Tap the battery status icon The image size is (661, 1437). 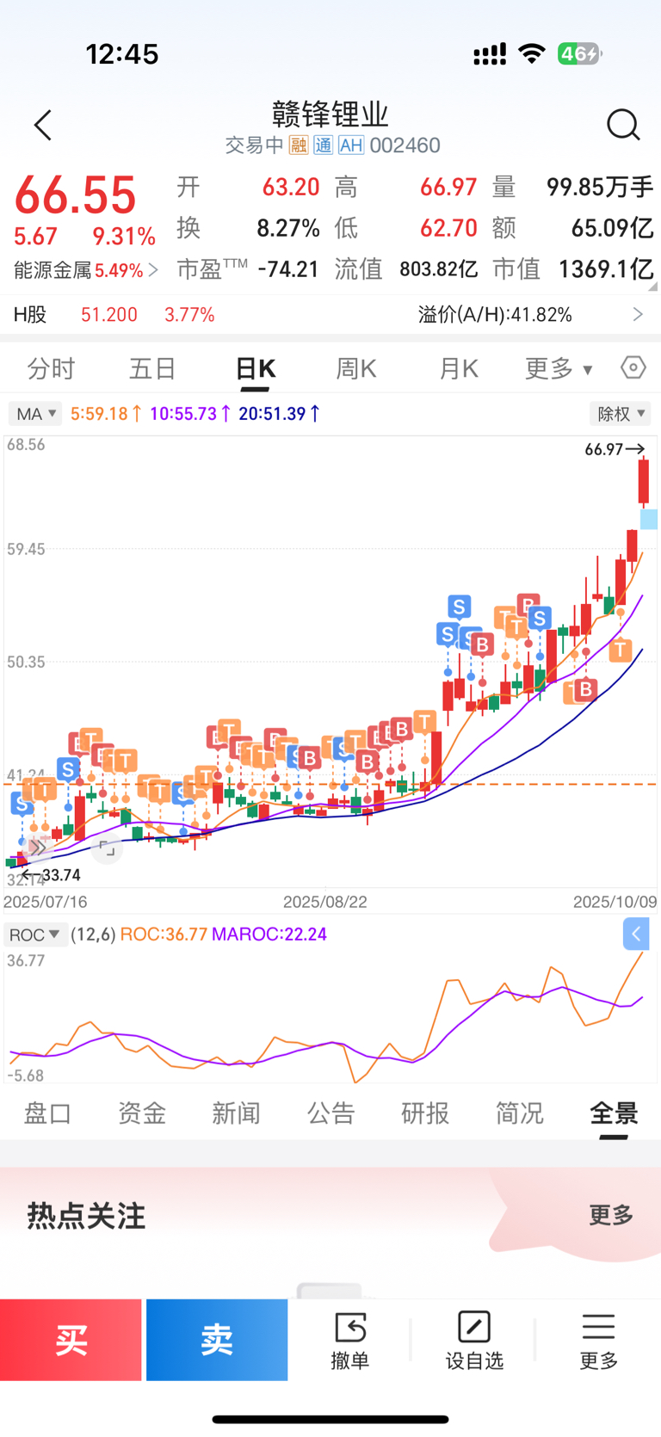pos(579,54)
